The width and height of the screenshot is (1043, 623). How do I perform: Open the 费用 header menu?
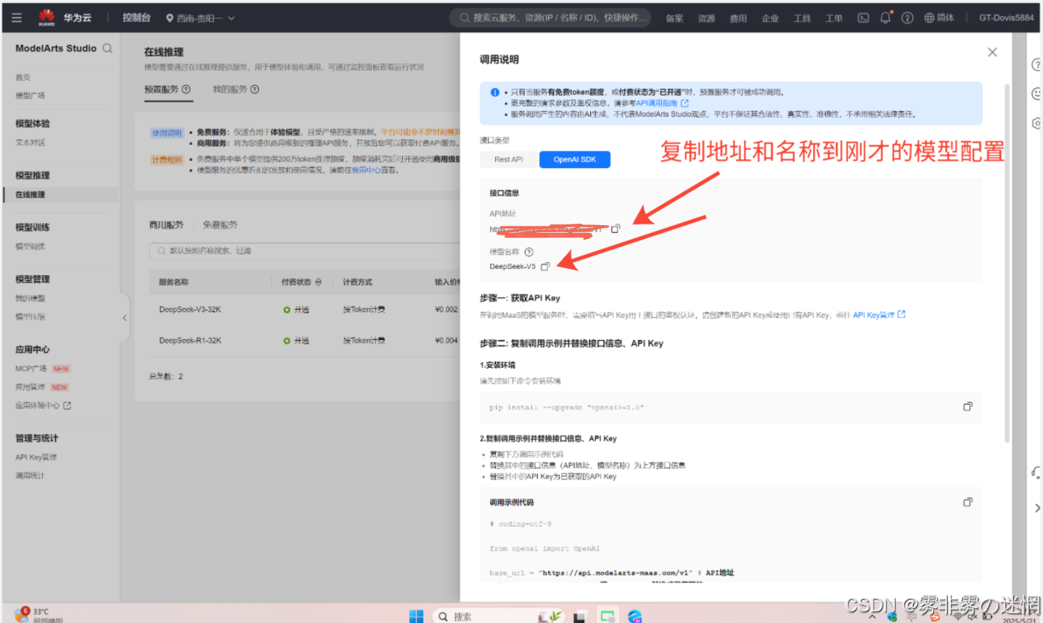[x=738, y=18]
